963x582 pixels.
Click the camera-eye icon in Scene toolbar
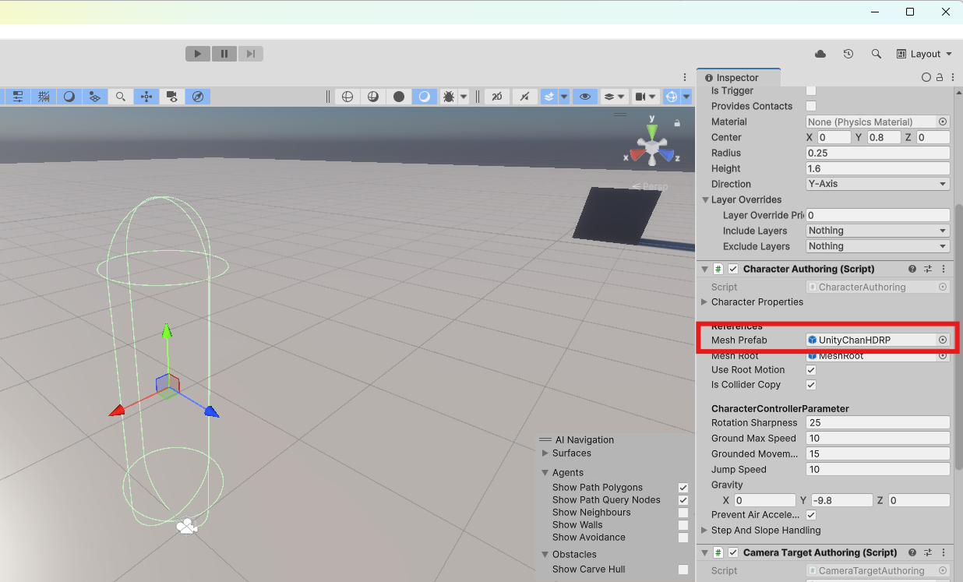(171, 97)
